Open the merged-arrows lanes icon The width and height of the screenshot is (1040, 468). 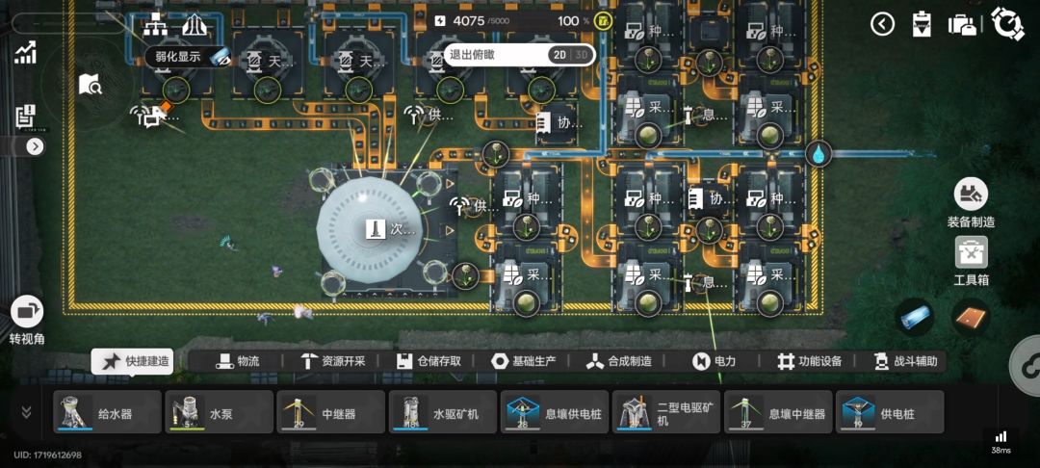pos(194,25)
